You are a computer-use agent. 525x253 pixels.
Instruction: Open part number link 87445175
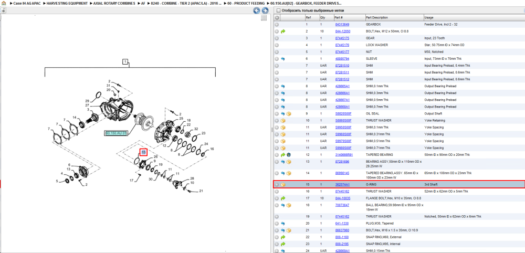(342, 38)
